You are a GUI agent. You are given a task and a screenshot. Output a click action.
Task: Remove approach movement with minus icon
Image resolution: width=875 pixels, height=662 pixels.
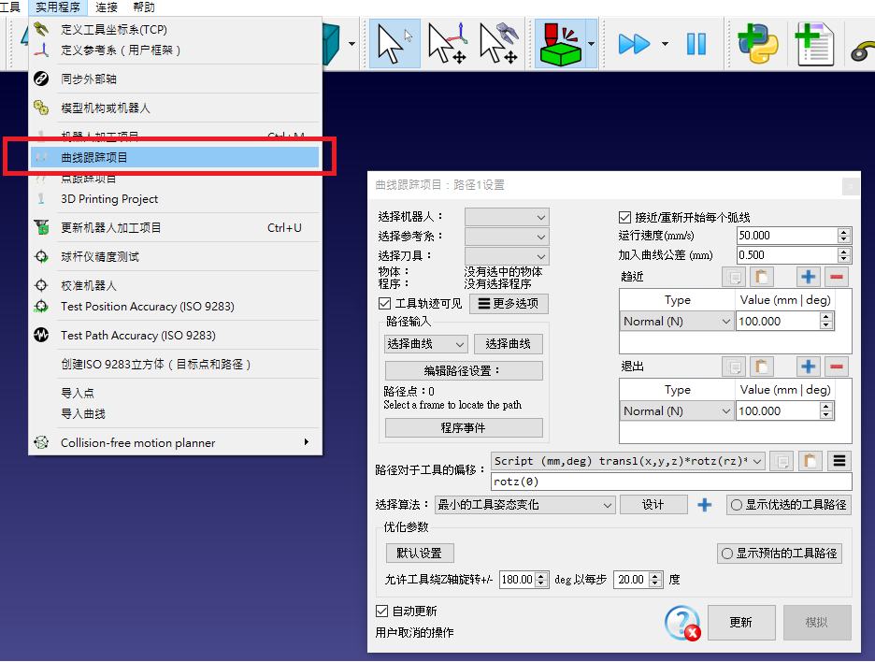point(836,277)
